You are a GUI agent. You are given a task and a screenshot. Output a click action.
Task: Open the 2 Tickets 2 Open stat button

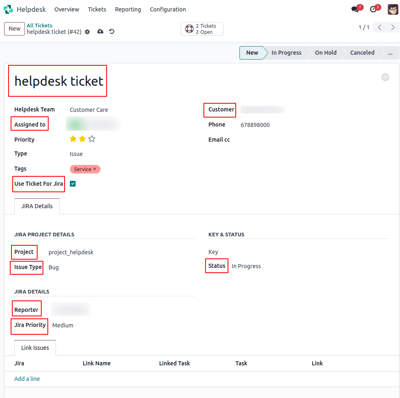click(x=202, y=29)
